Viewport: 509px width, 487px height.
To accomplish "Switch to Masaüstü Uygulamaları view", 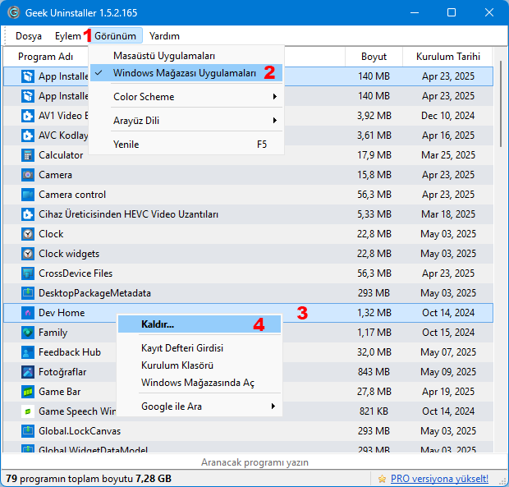I will coord(186,56).
